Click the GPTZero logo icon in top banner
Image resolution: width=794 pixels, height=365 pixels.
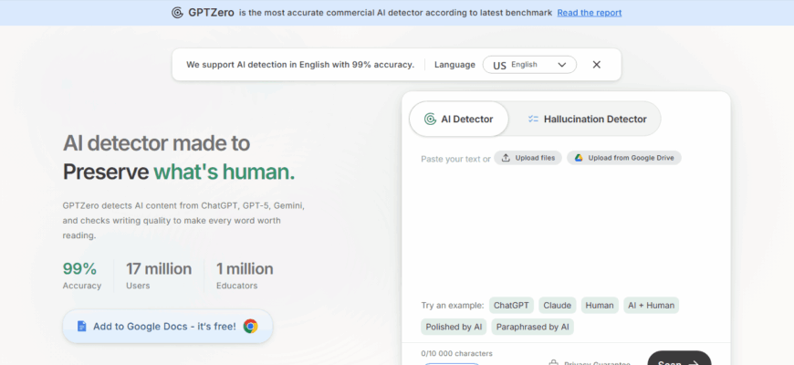(177, 13)
